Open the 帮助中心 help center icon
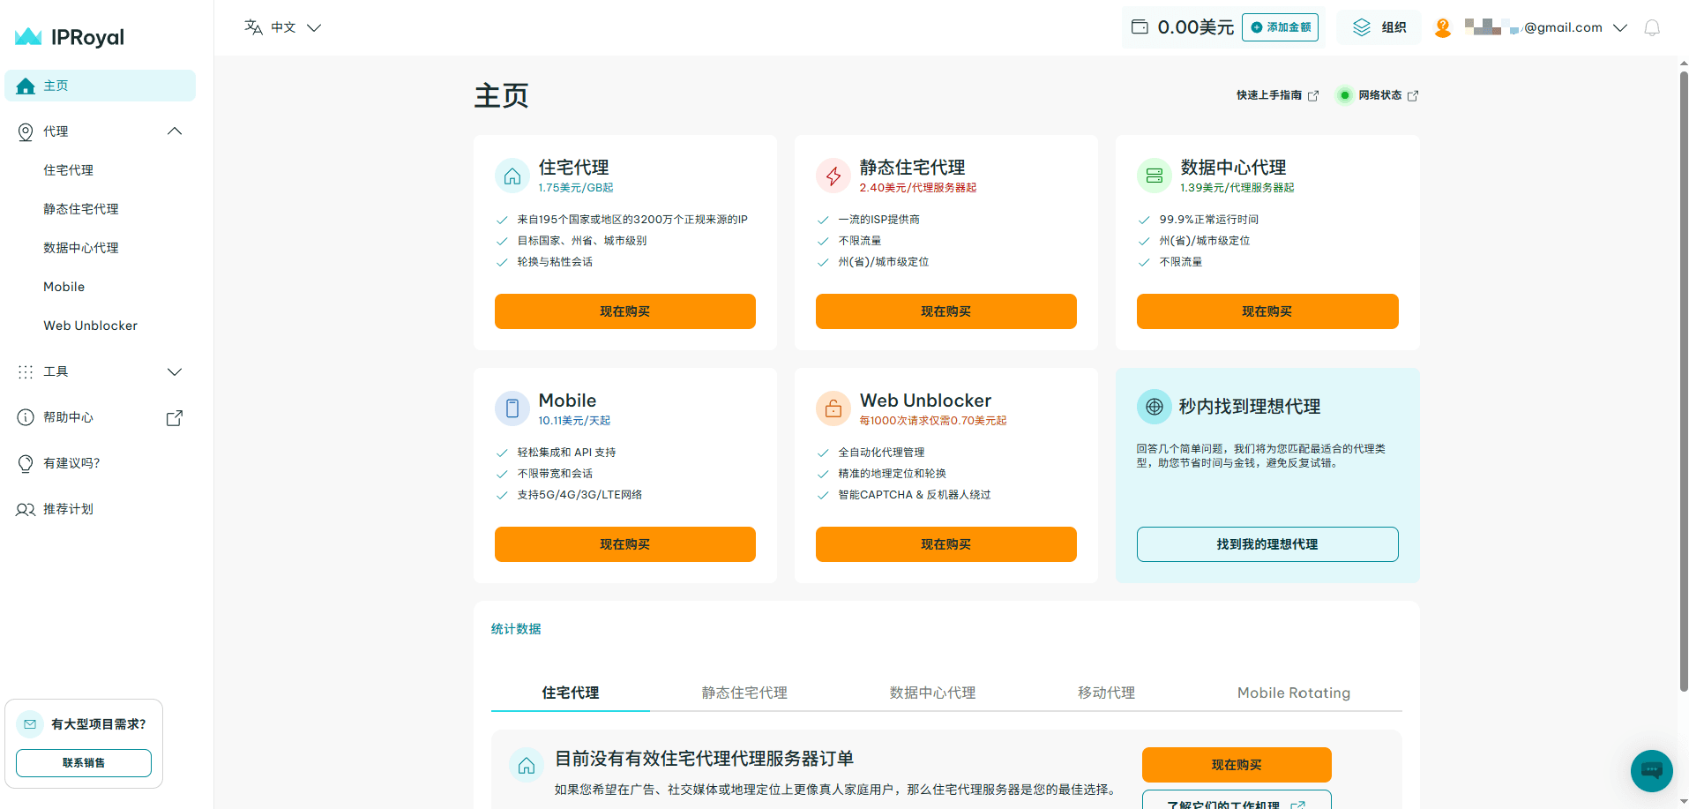Viewport: 1689px width, 809px height. pyautogui.click(x=25, y=416)
